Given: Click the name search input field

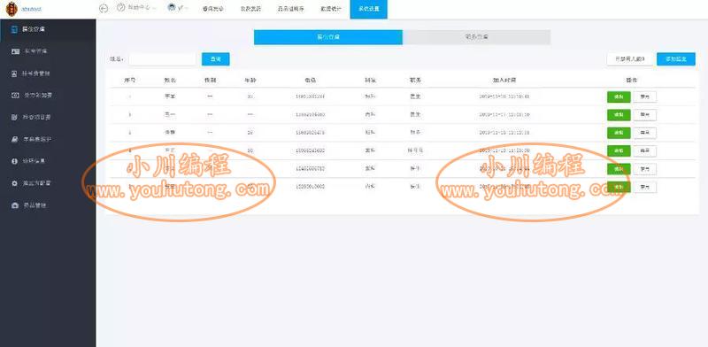Looking at the screenshot, I should point(162,59).
